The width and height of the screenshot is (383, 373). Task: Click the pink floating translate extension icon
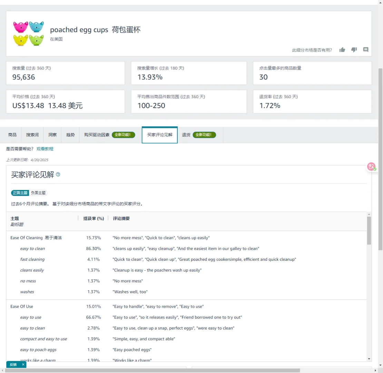pyautogui.click(x=371, y=166)
